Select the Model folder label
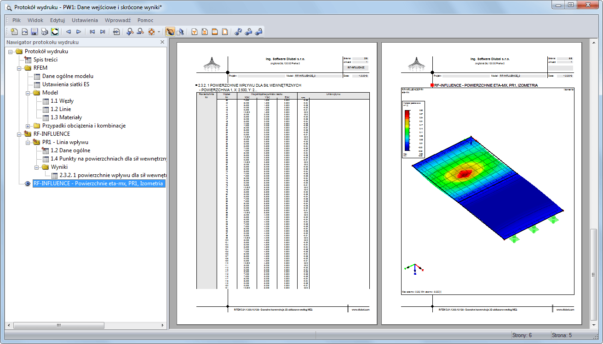Viewport: 603px width, 344px height. 50,93
